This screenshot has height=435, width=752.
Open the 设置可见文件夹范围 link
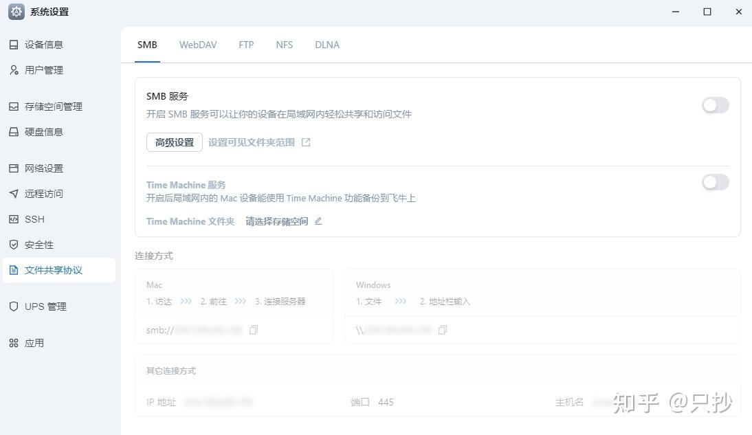click(254, 142)
